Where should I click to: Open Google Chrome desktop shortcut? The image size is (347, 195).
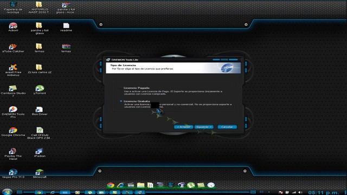click(x=13, y=132)
